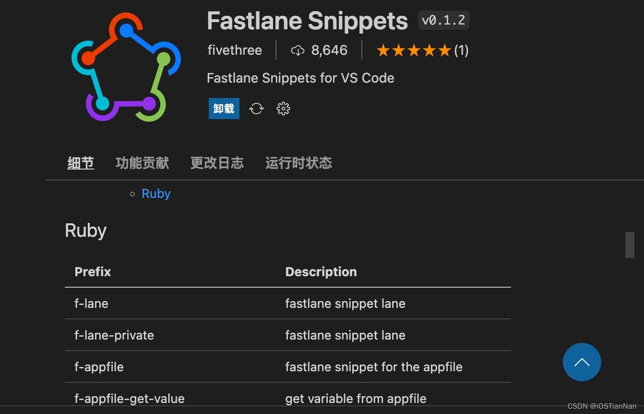This screenshot has width=644, height=414.
Task: Open extension settings via the gear icon
Action: coord(283,109)
